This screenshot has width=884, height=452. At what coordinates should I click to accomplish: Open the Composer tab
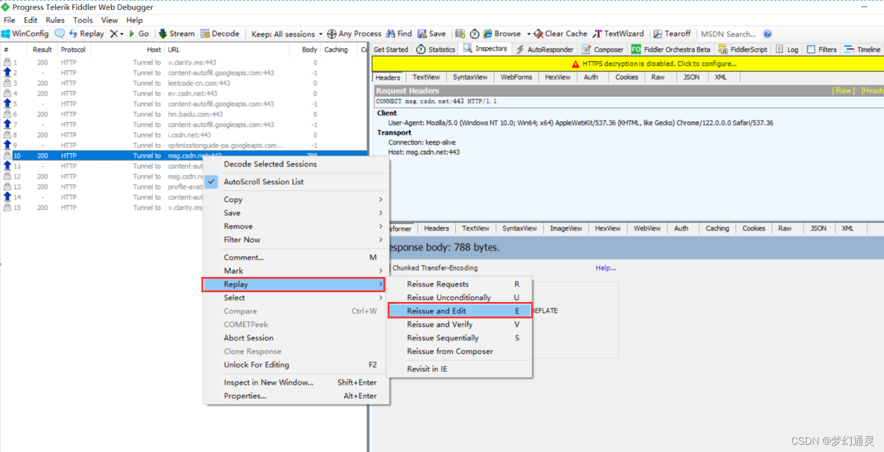tap(603, 49)
